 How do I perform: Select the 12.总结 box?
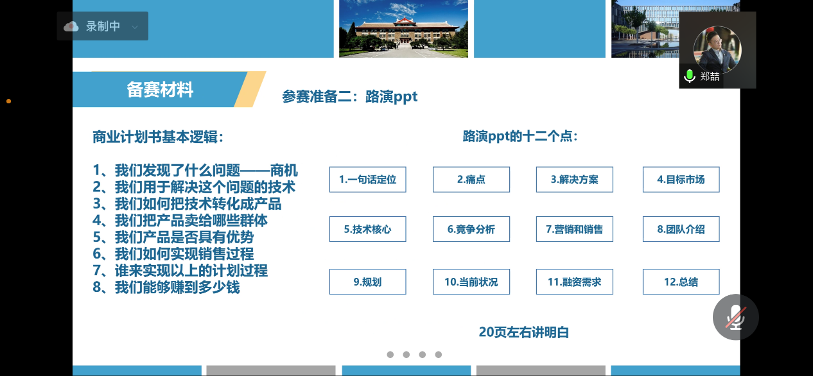point(681,282)
